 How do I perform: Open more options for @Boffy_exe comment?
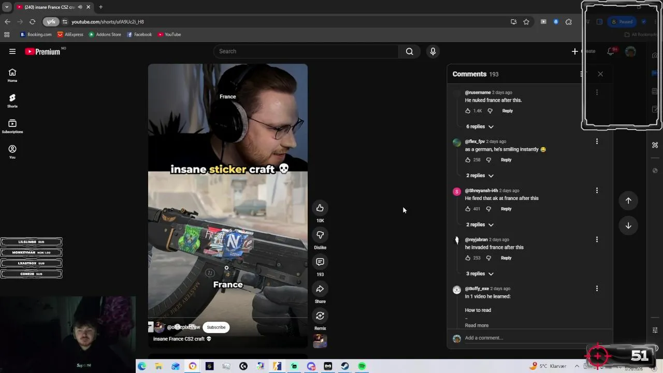[597, 289]
